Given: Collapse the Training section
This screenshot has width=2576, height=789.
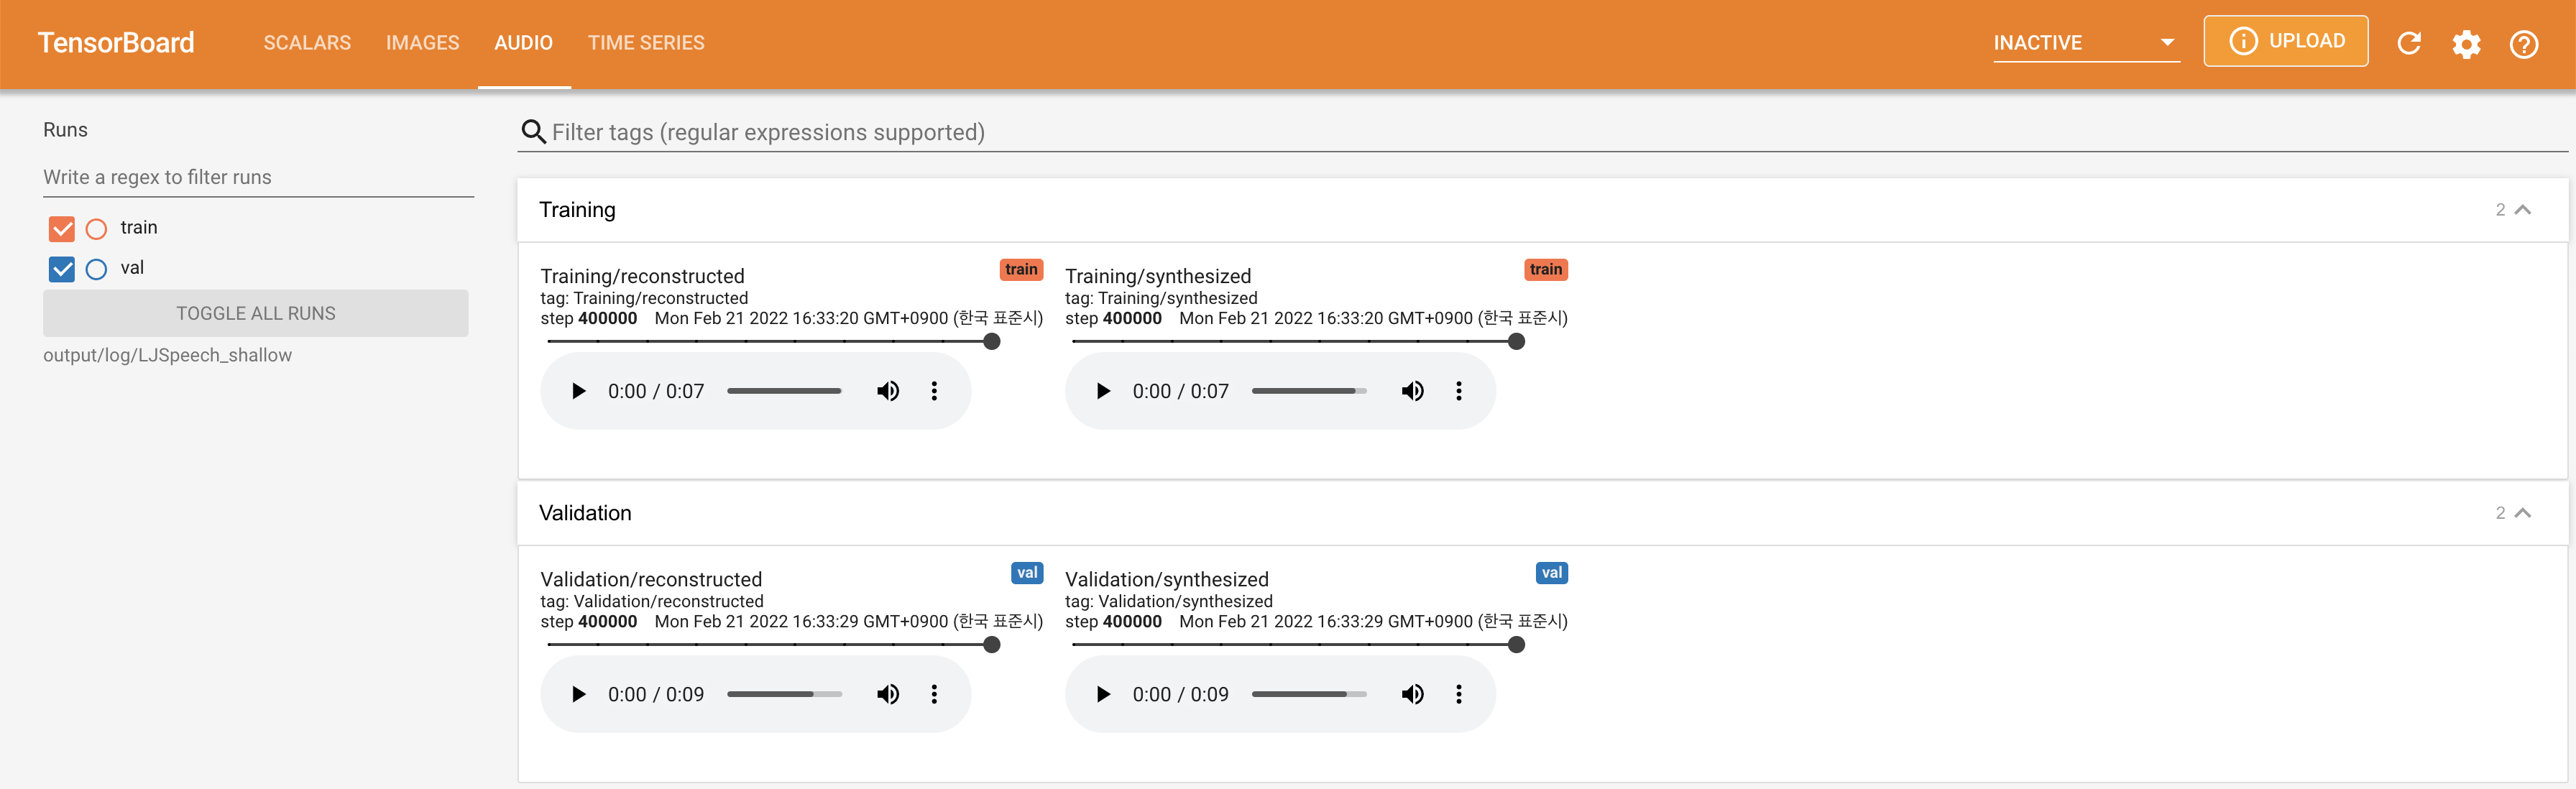Looking at the screenshot, I should (2522, 210).
